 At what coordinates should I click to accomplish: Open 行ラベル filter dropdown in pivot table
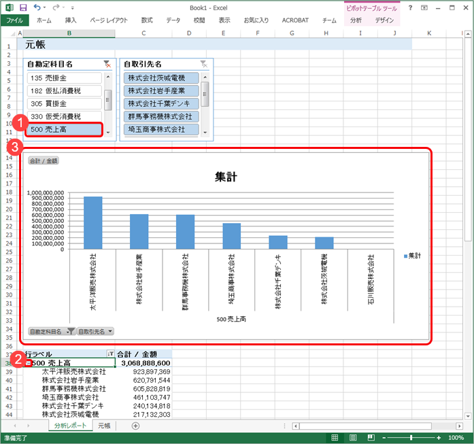[111, 354]
